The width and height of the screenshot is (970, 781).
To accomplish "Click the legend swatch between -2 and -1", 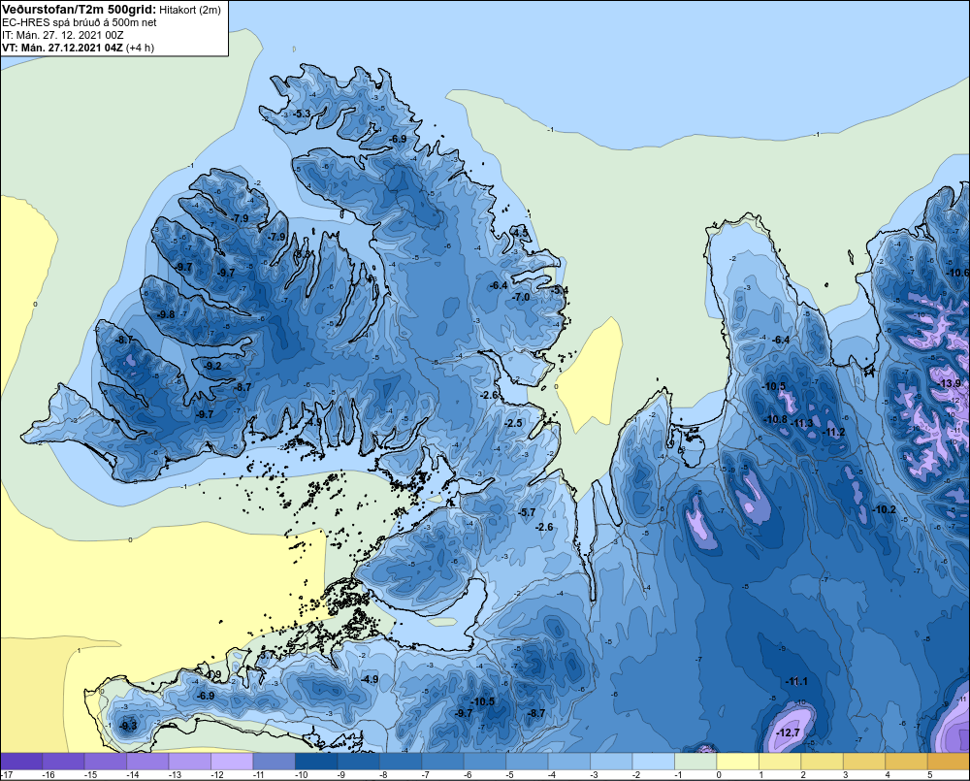I will pos(653,762).
